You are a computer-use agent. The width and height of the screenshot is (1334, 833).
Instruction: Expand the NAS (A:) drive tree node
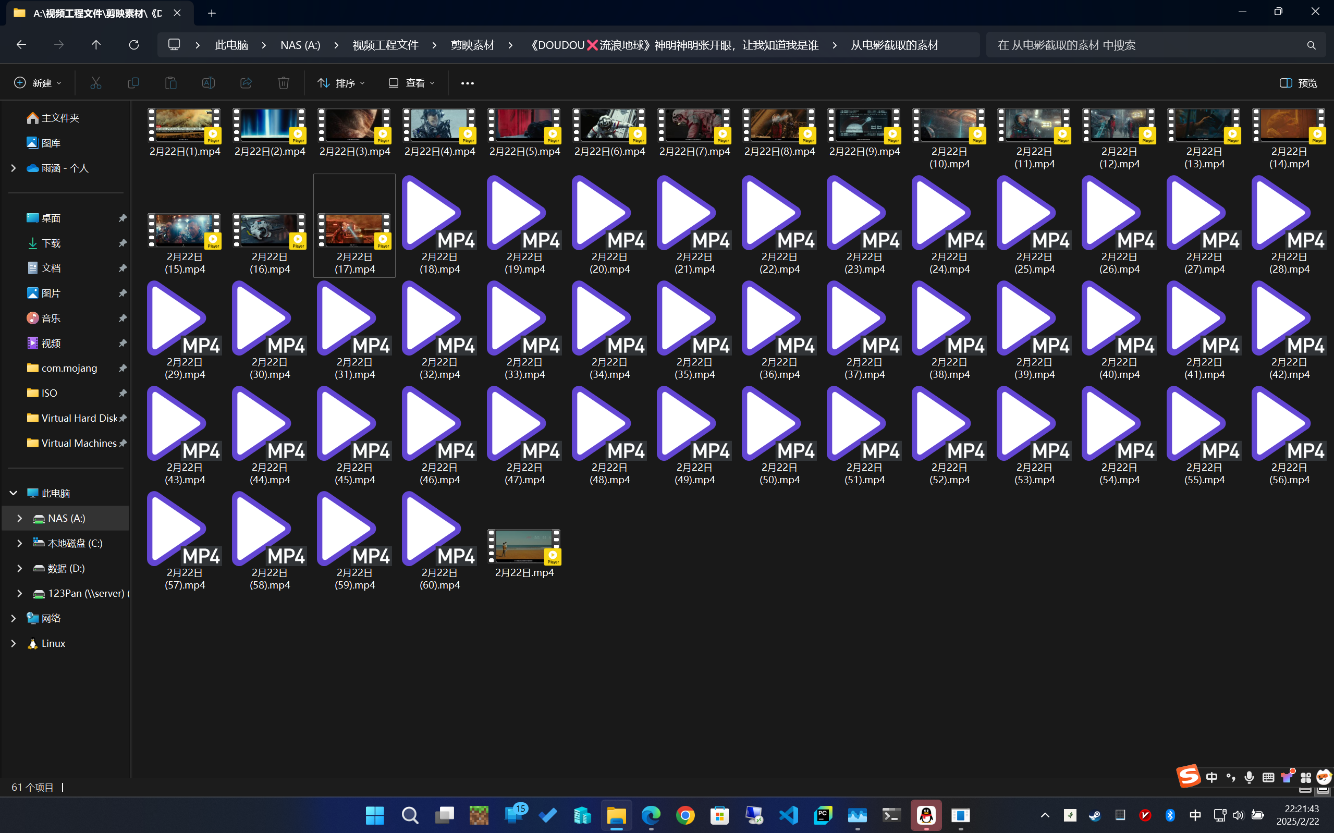[20, 518]
